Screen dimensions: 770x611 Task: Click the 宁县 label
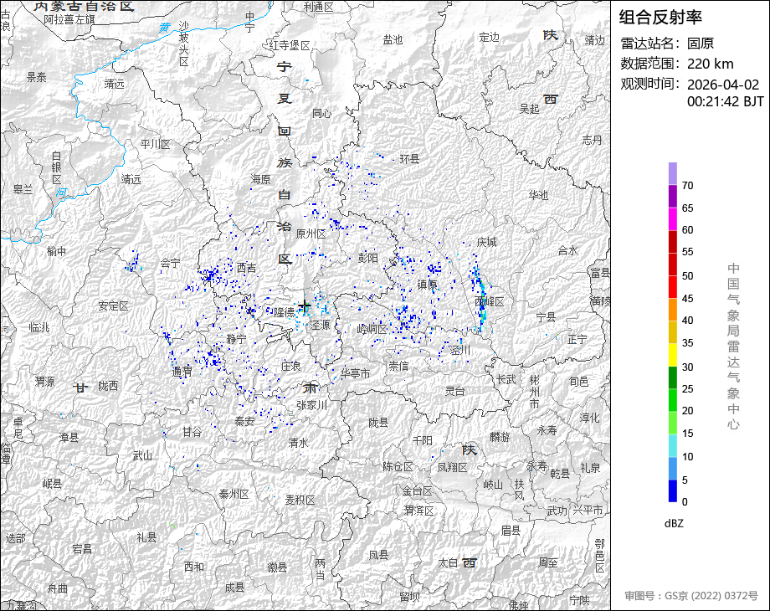(546, 317)
